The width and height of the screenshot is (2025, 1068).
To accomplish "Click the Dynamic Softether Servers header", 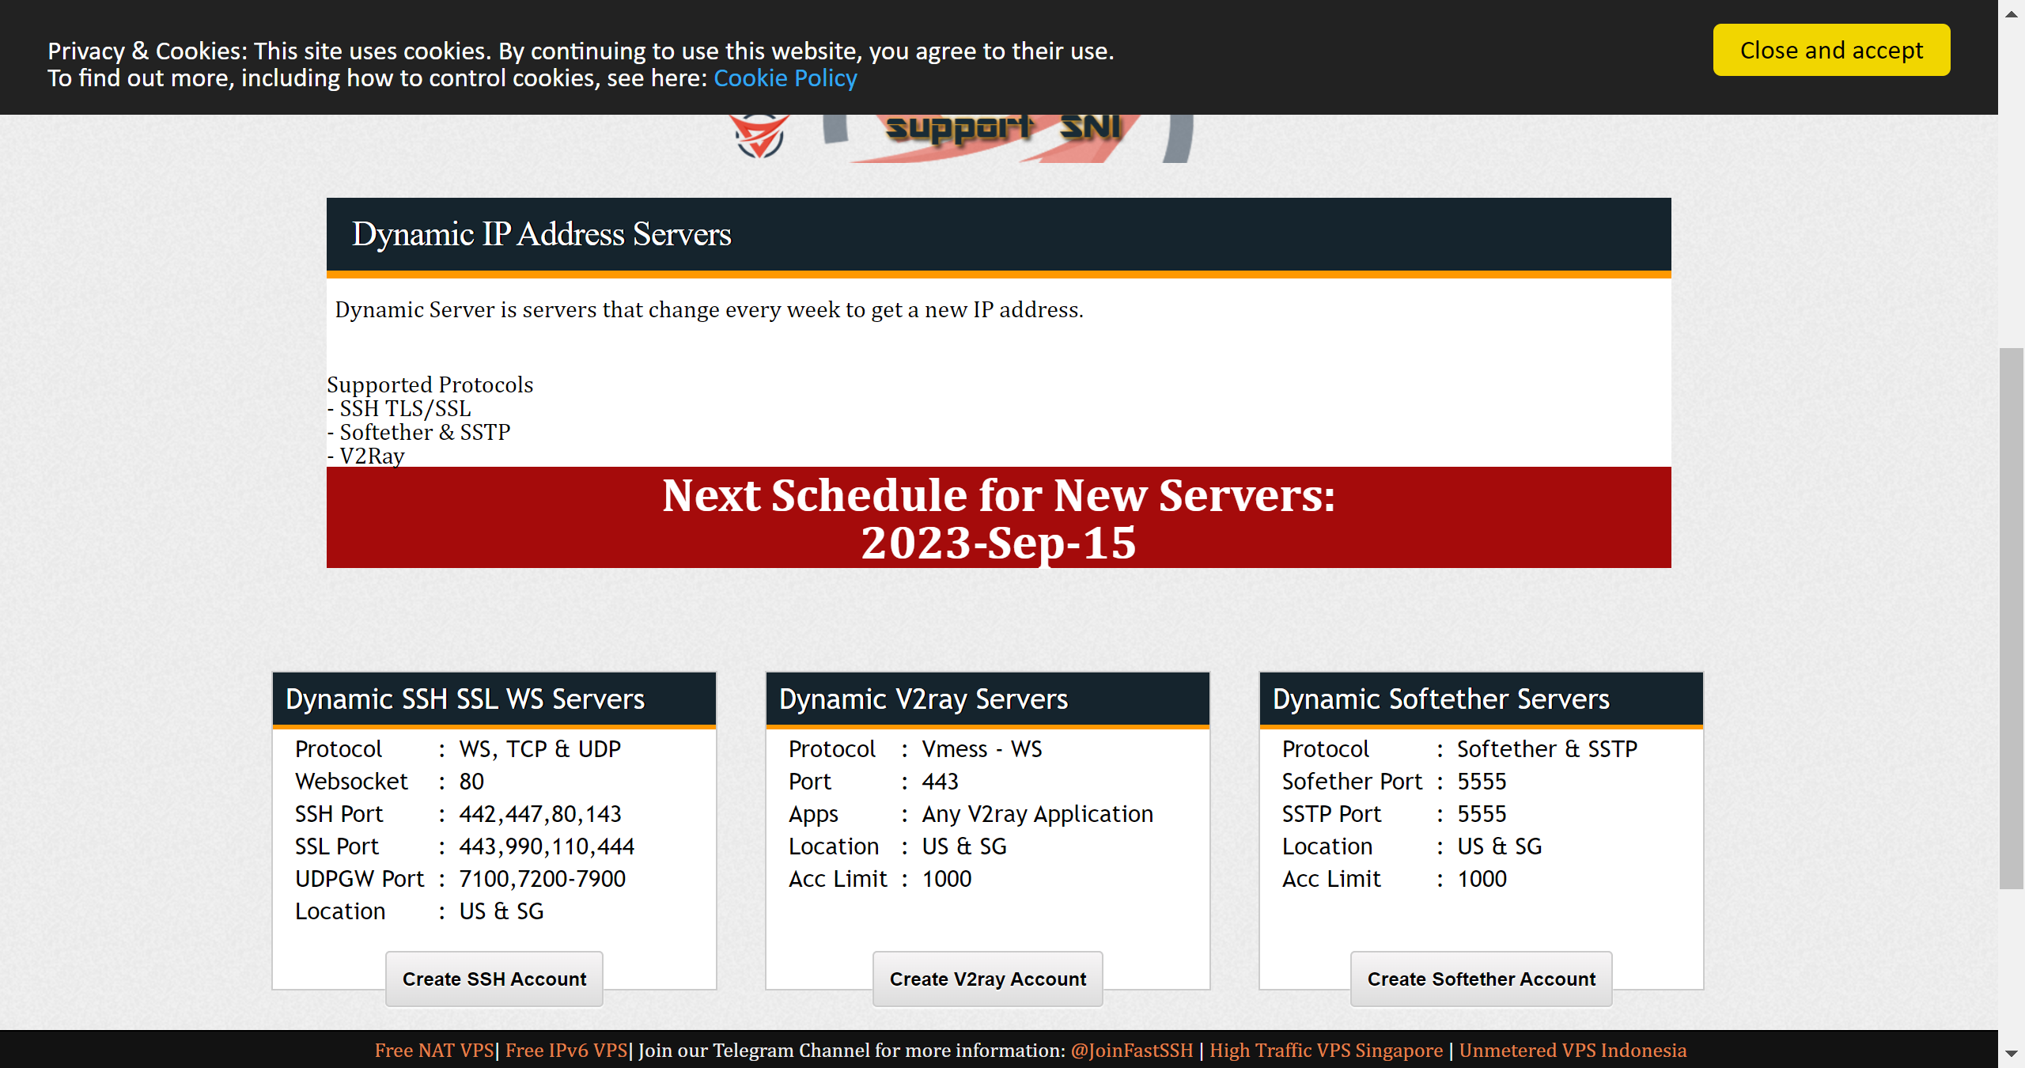I will point(1440,699).
